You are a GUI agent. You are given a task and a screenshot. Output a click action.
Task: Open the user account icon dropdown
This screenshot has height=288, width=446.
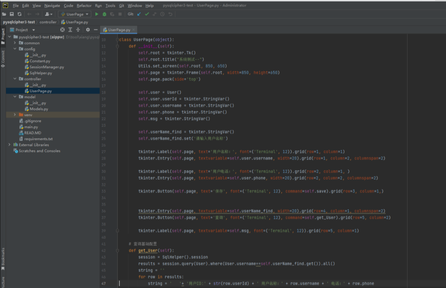pyautogui.click(x=49, y=14)
